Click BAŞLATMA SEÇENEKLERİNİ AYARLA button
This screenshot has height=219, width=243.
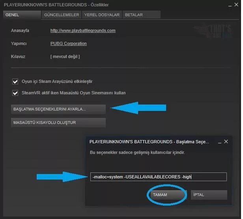click(58, 109)
